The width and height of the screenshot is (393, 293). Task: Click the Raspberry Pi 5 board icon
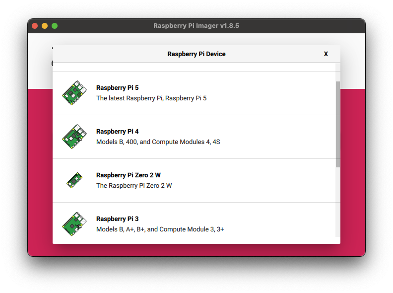point(74,93)
